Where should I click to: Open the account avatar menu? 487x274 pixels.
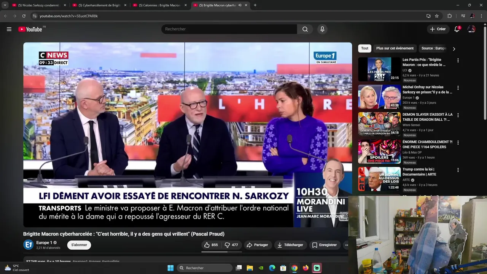point(471,29)
